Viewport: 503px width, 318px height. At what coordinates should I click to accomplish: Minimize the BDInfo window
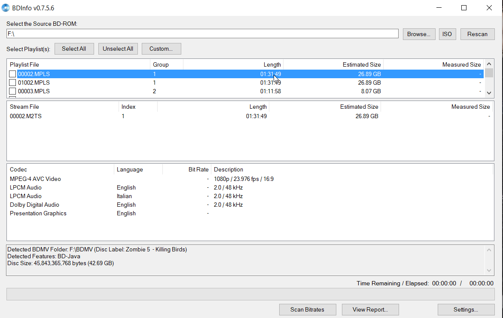439,8
